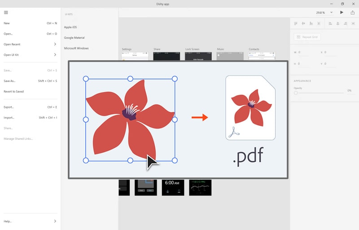Viewport: 359px width, 230px height.
Task: Select the Music artboard thumbnail
Action: [x=230, y=56]
